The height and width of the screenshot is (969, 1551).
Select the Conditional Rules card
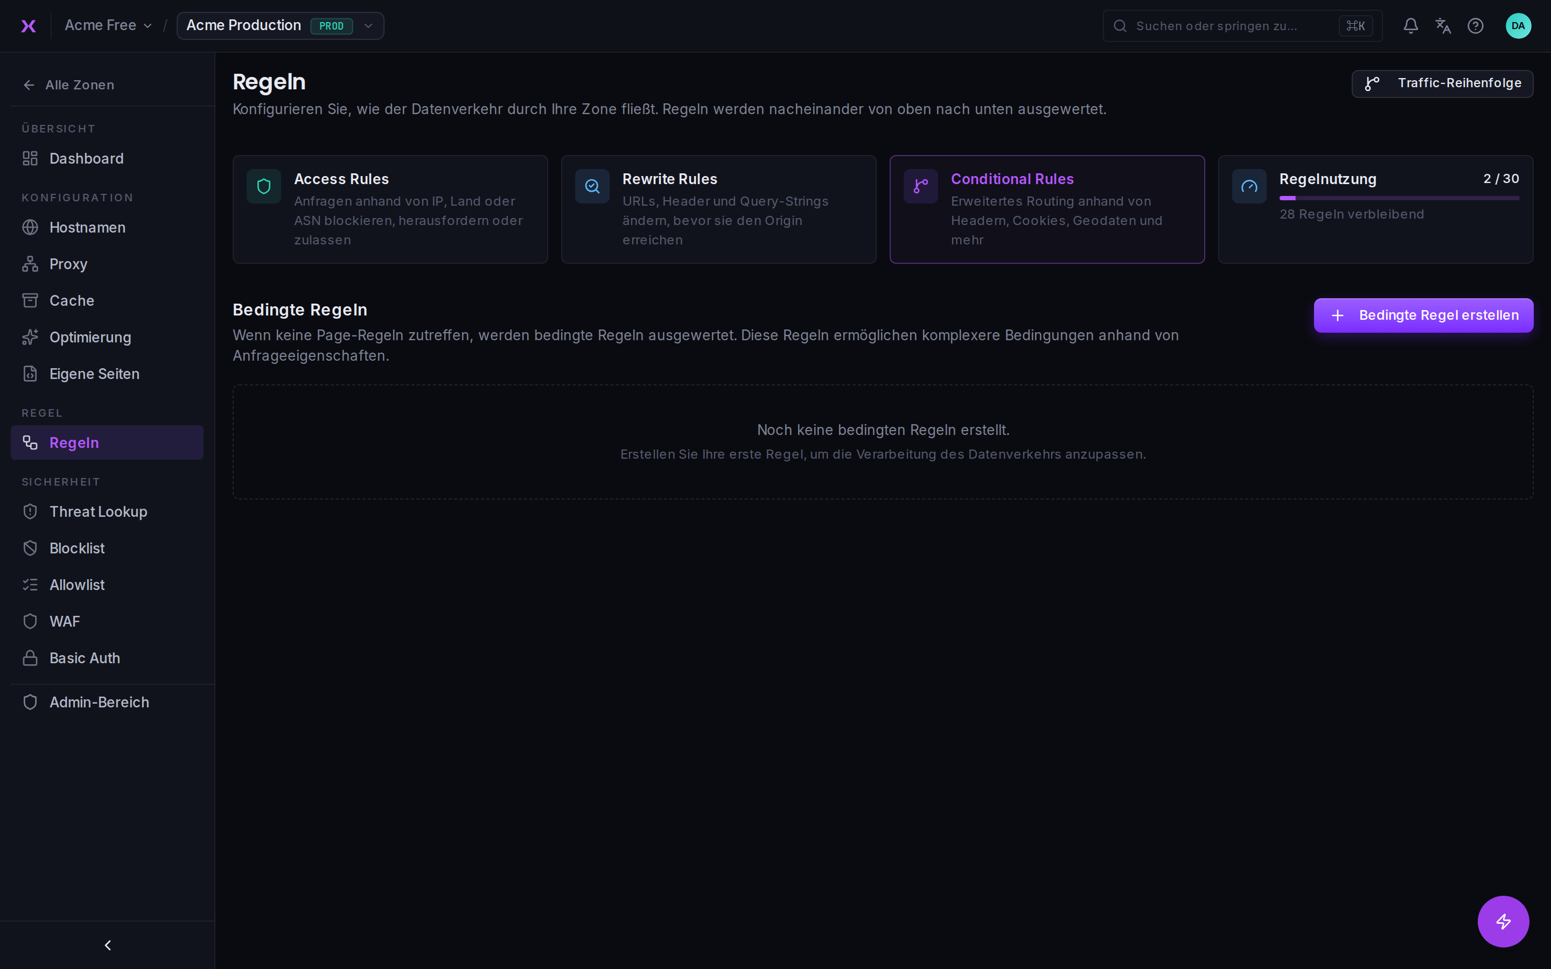[1046, 209]
